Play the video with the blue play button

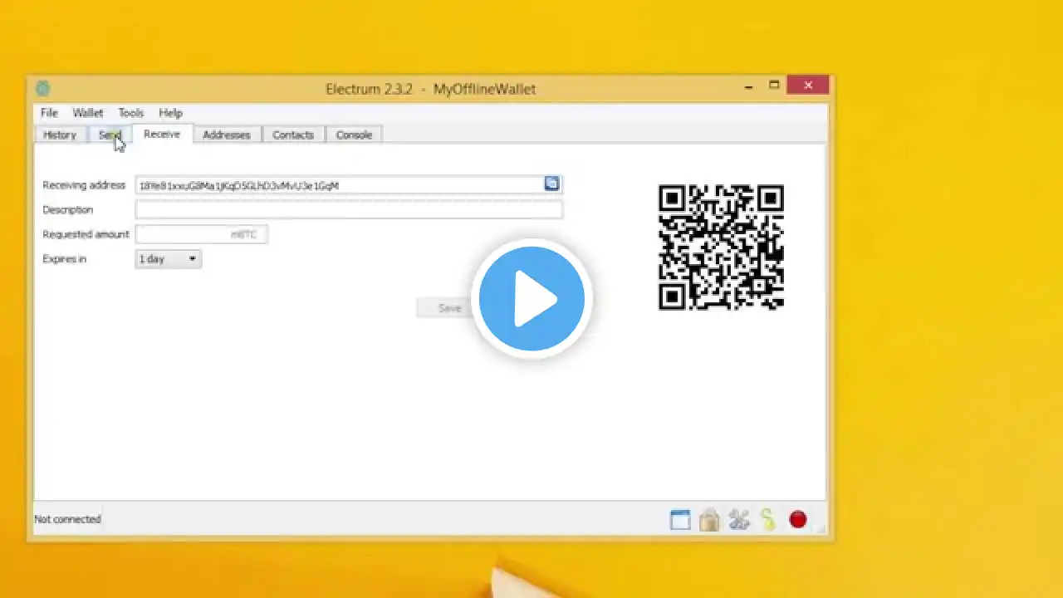(x=531, y=299)
